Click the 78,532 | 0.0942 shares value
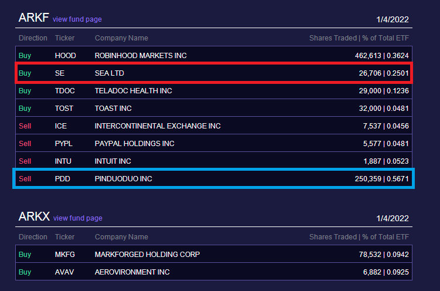Image resolution: width=440 pixels, height=291 pixels. click(384, 255)
